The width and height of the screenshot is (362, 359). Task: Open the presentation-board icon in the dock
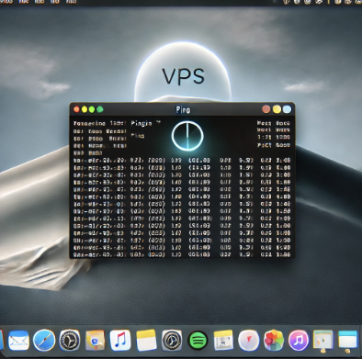(x=322, y=340)
